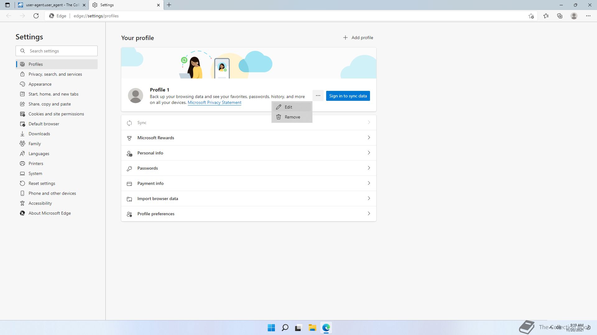Click the Microsoft Rewards trophy icon
The image size is (597, 335).
[x=129, y=138]
